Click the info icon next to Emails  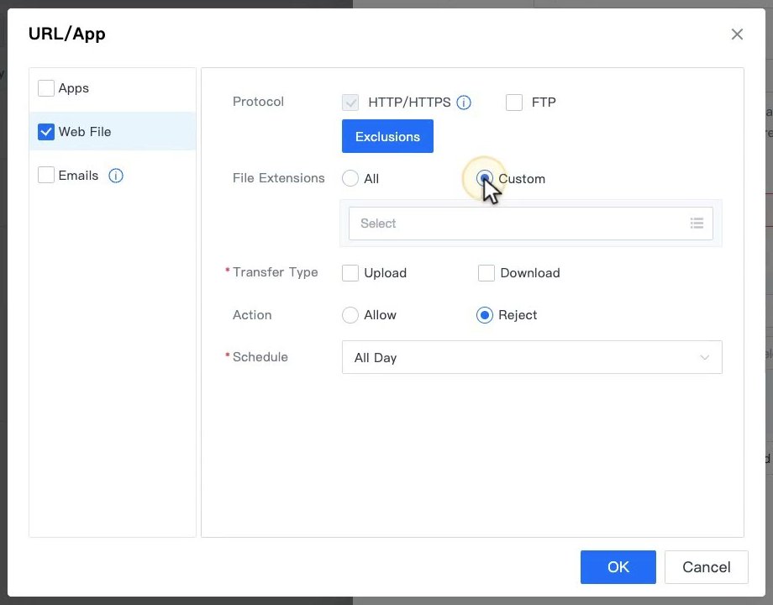point(116,175)
